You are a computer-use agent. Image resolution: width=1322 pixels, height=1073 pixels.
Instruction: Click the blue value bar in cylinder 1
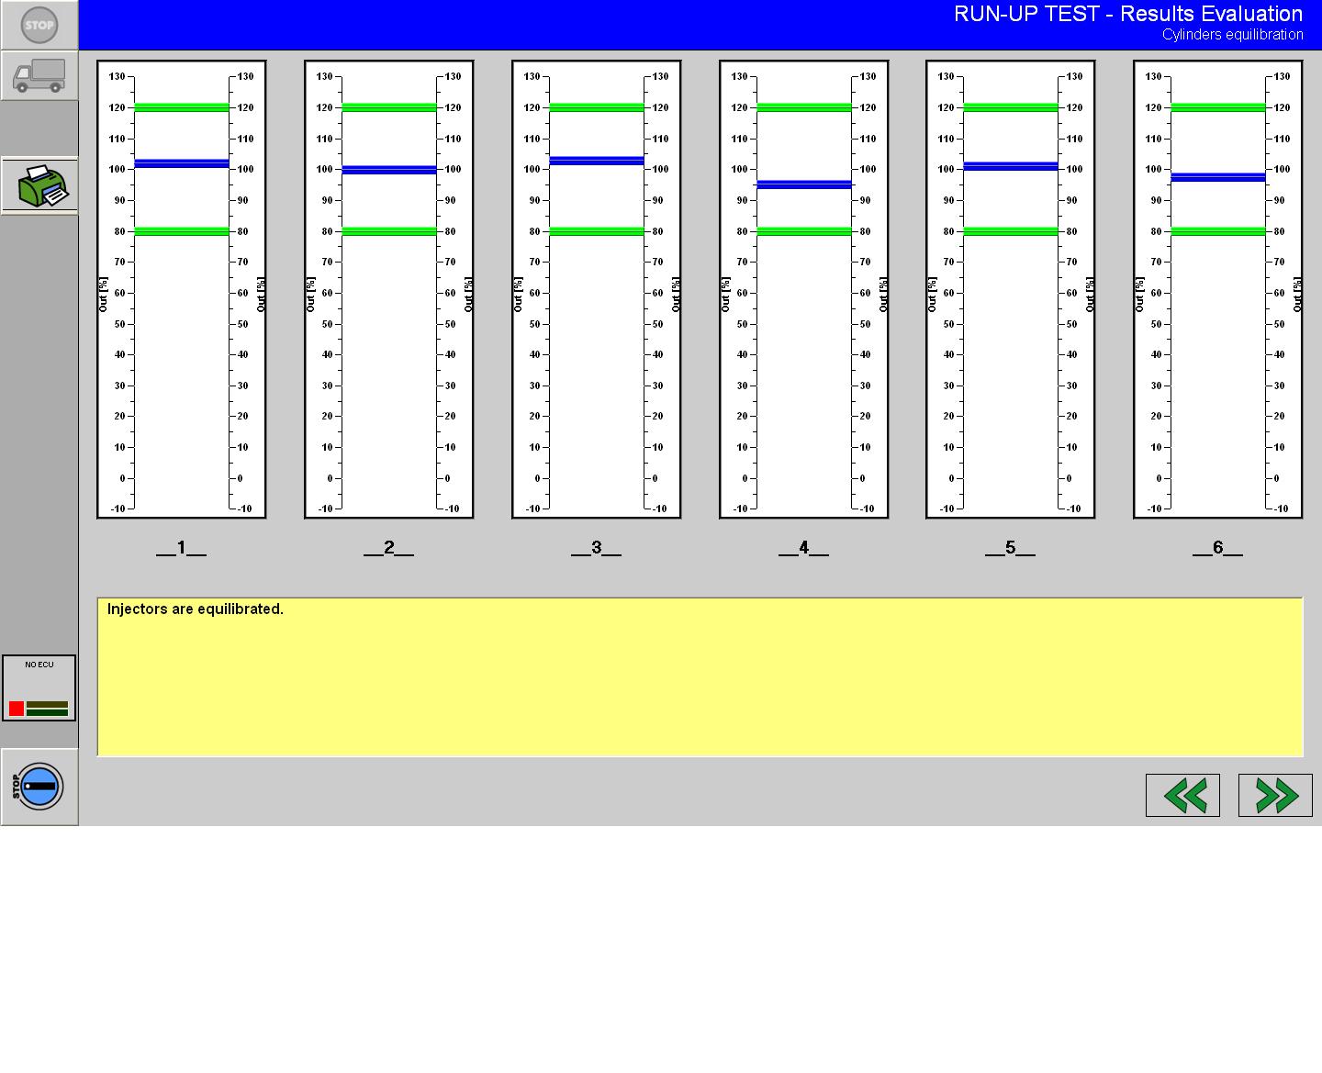[182, 163]
